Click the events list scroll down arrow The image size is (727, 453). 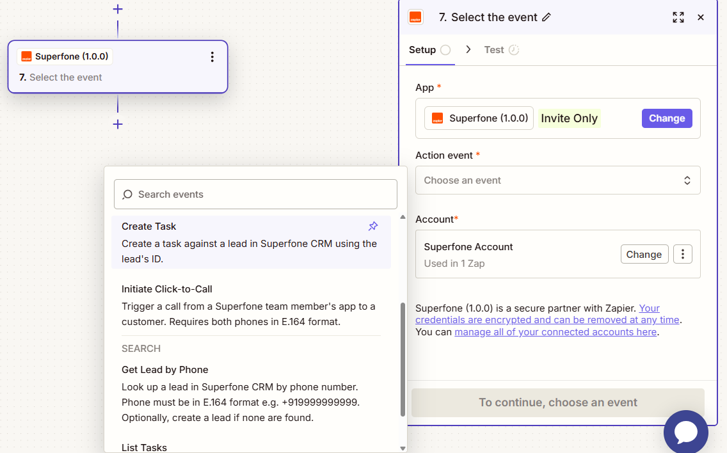[403, 449]
